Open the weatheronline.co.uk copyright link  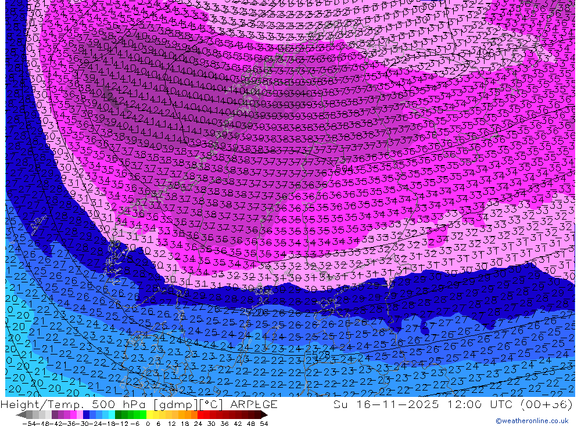click(x=532, y=420)
